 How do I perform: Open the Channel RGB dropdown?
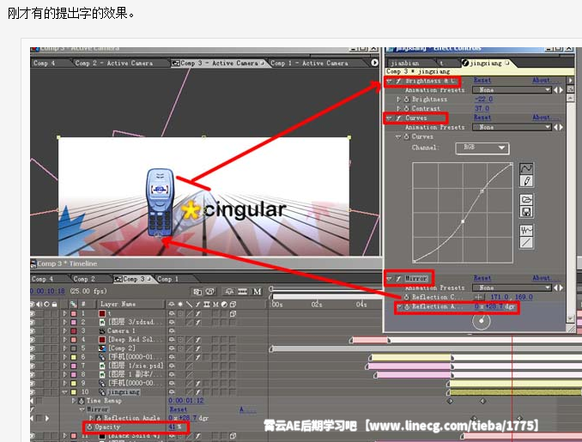point(482,148)
